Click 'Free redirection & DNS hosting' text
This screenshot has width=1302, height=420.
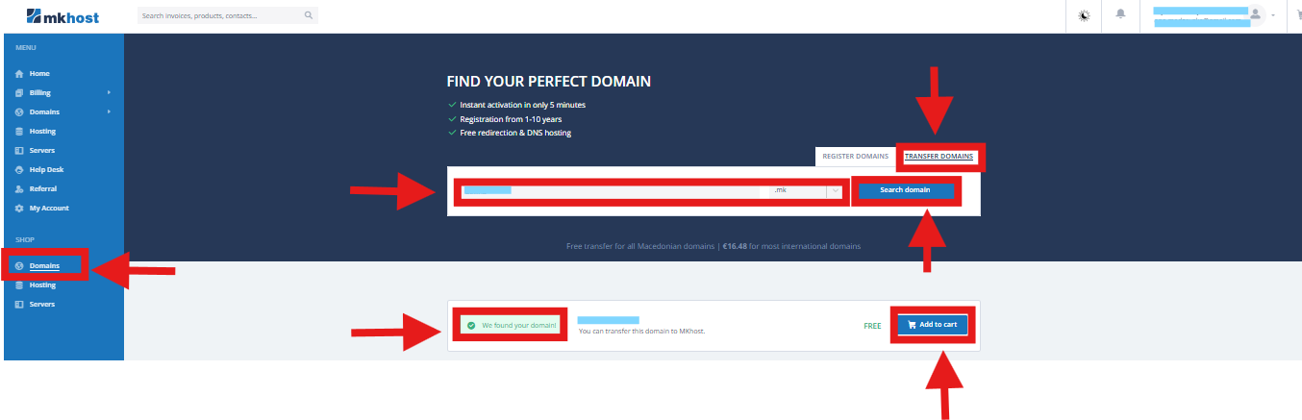(515, 133)
